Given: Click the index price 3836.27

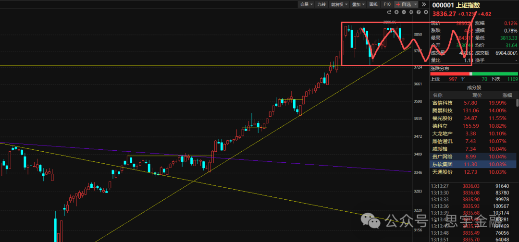Looking at the screenshot, I should pos(444,14).
